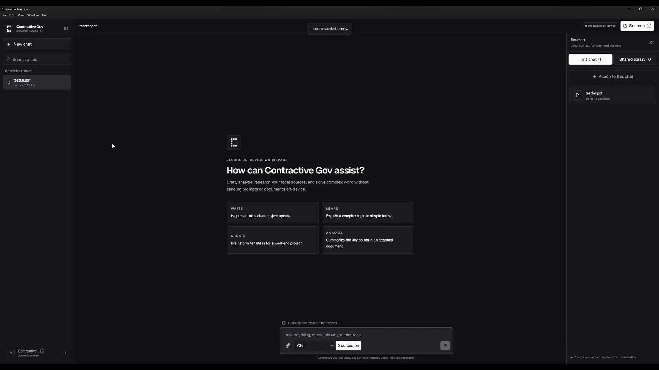This screenshot has width=659, height=370.
Task: Click the large logo above the welcome heading
Action: point(234,143)
